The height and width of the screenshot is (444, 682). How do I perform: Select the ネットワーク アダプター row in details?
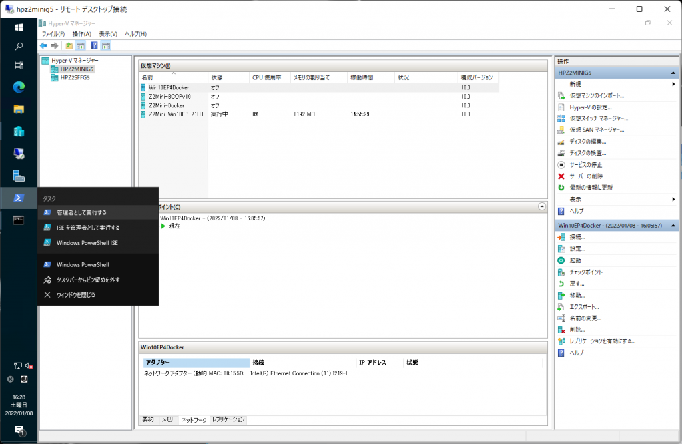[248, 373]
